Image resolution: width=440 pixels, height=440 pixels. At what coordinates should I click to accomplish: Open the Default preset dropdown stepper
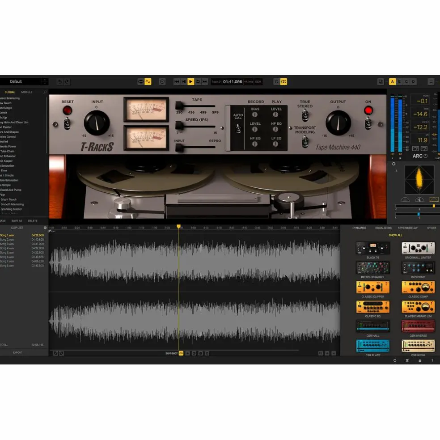click(x=45, y=81)
